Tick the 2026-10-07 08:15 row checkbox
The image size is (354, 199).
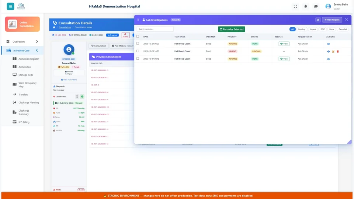[x=138, y=59]
